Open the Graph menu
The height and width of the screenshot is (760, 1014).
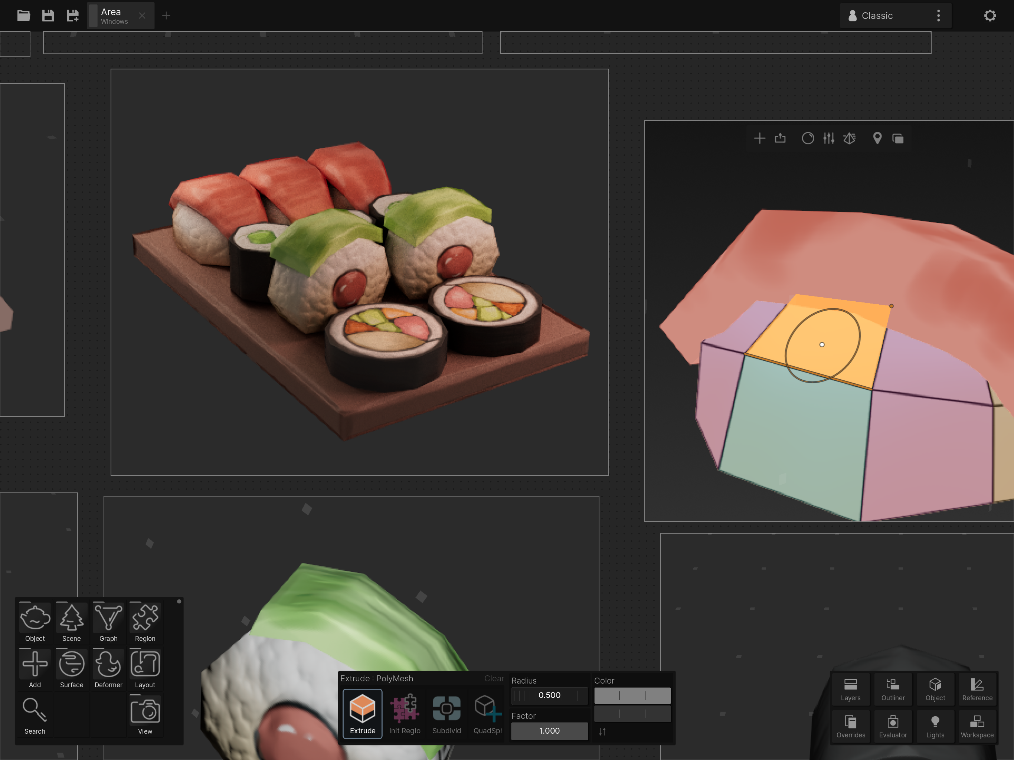[108, 622]
